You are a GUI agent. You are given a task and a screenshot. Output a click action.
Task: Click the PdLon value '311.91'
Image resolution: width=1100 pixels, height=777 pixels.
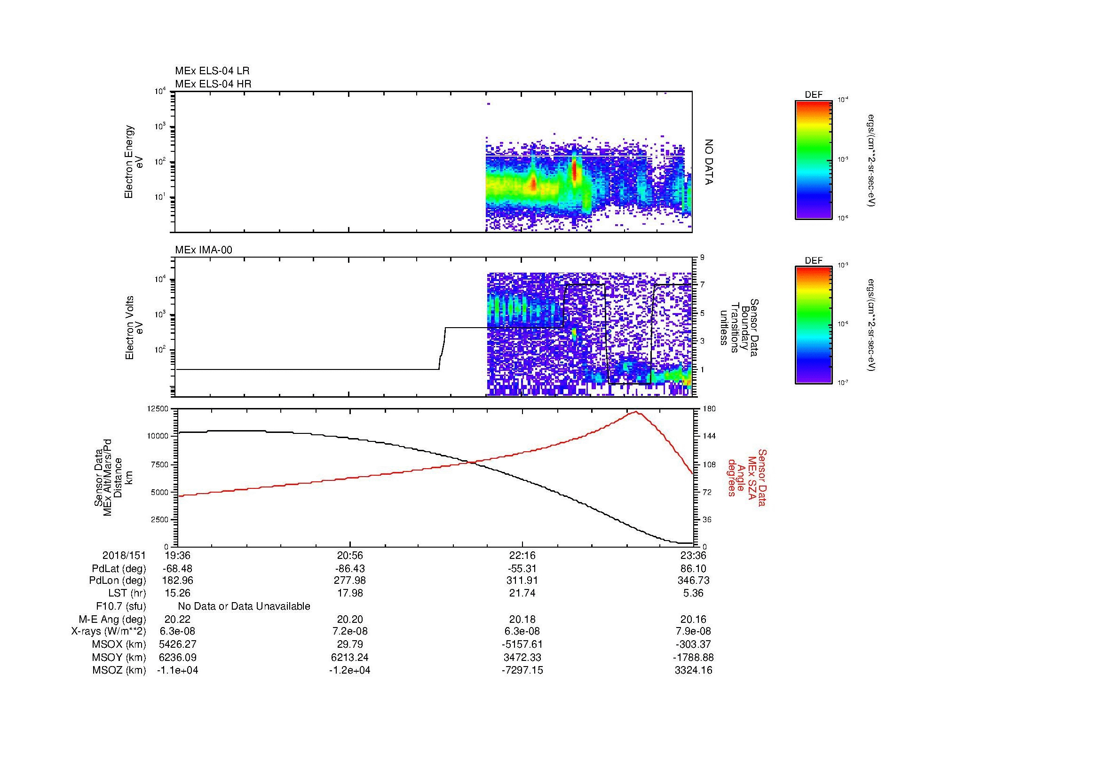(x=522, y=581)
